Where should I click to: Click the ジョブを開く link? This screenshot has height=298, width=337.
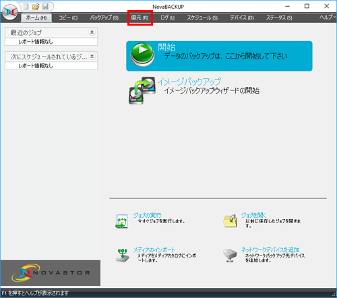[253, 215]
